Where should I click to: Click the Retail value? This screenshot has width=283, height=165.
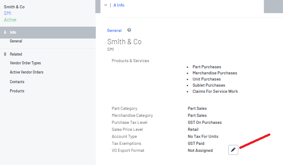[193, 130]
